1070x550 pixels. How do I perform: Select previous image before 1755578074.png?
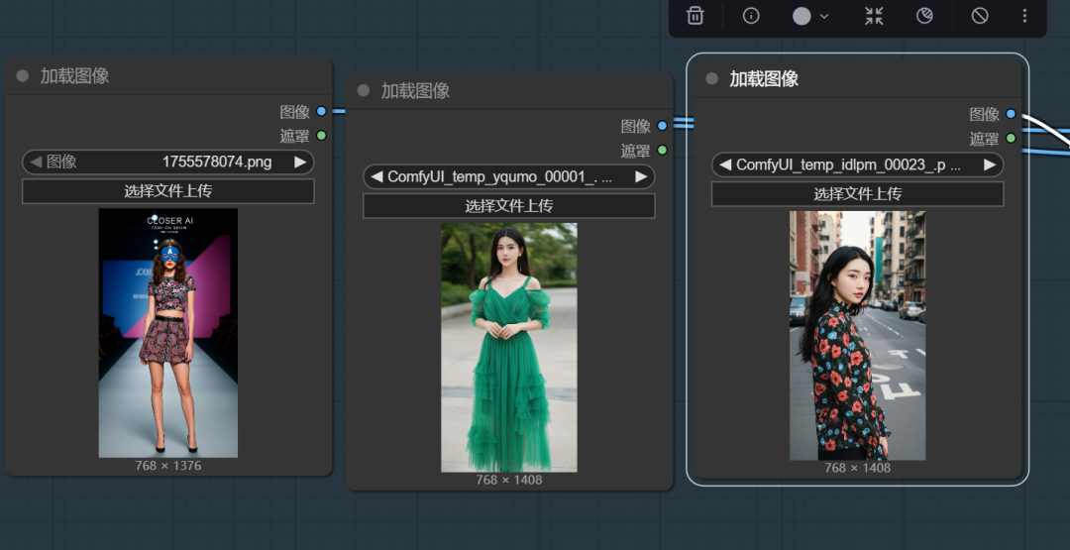click(36, 163)
